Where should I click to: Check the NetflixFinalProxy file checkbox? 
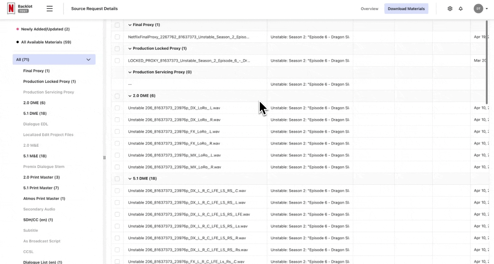(117, 37)
